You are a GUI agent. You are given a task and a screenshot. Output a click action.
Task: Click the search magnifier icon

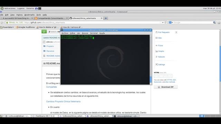click(214, 22)
